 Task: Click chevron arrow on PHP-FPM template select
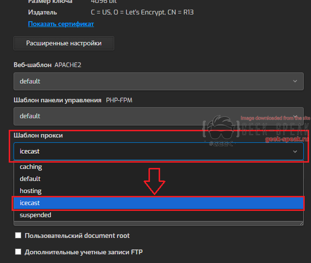coord(295,116)
